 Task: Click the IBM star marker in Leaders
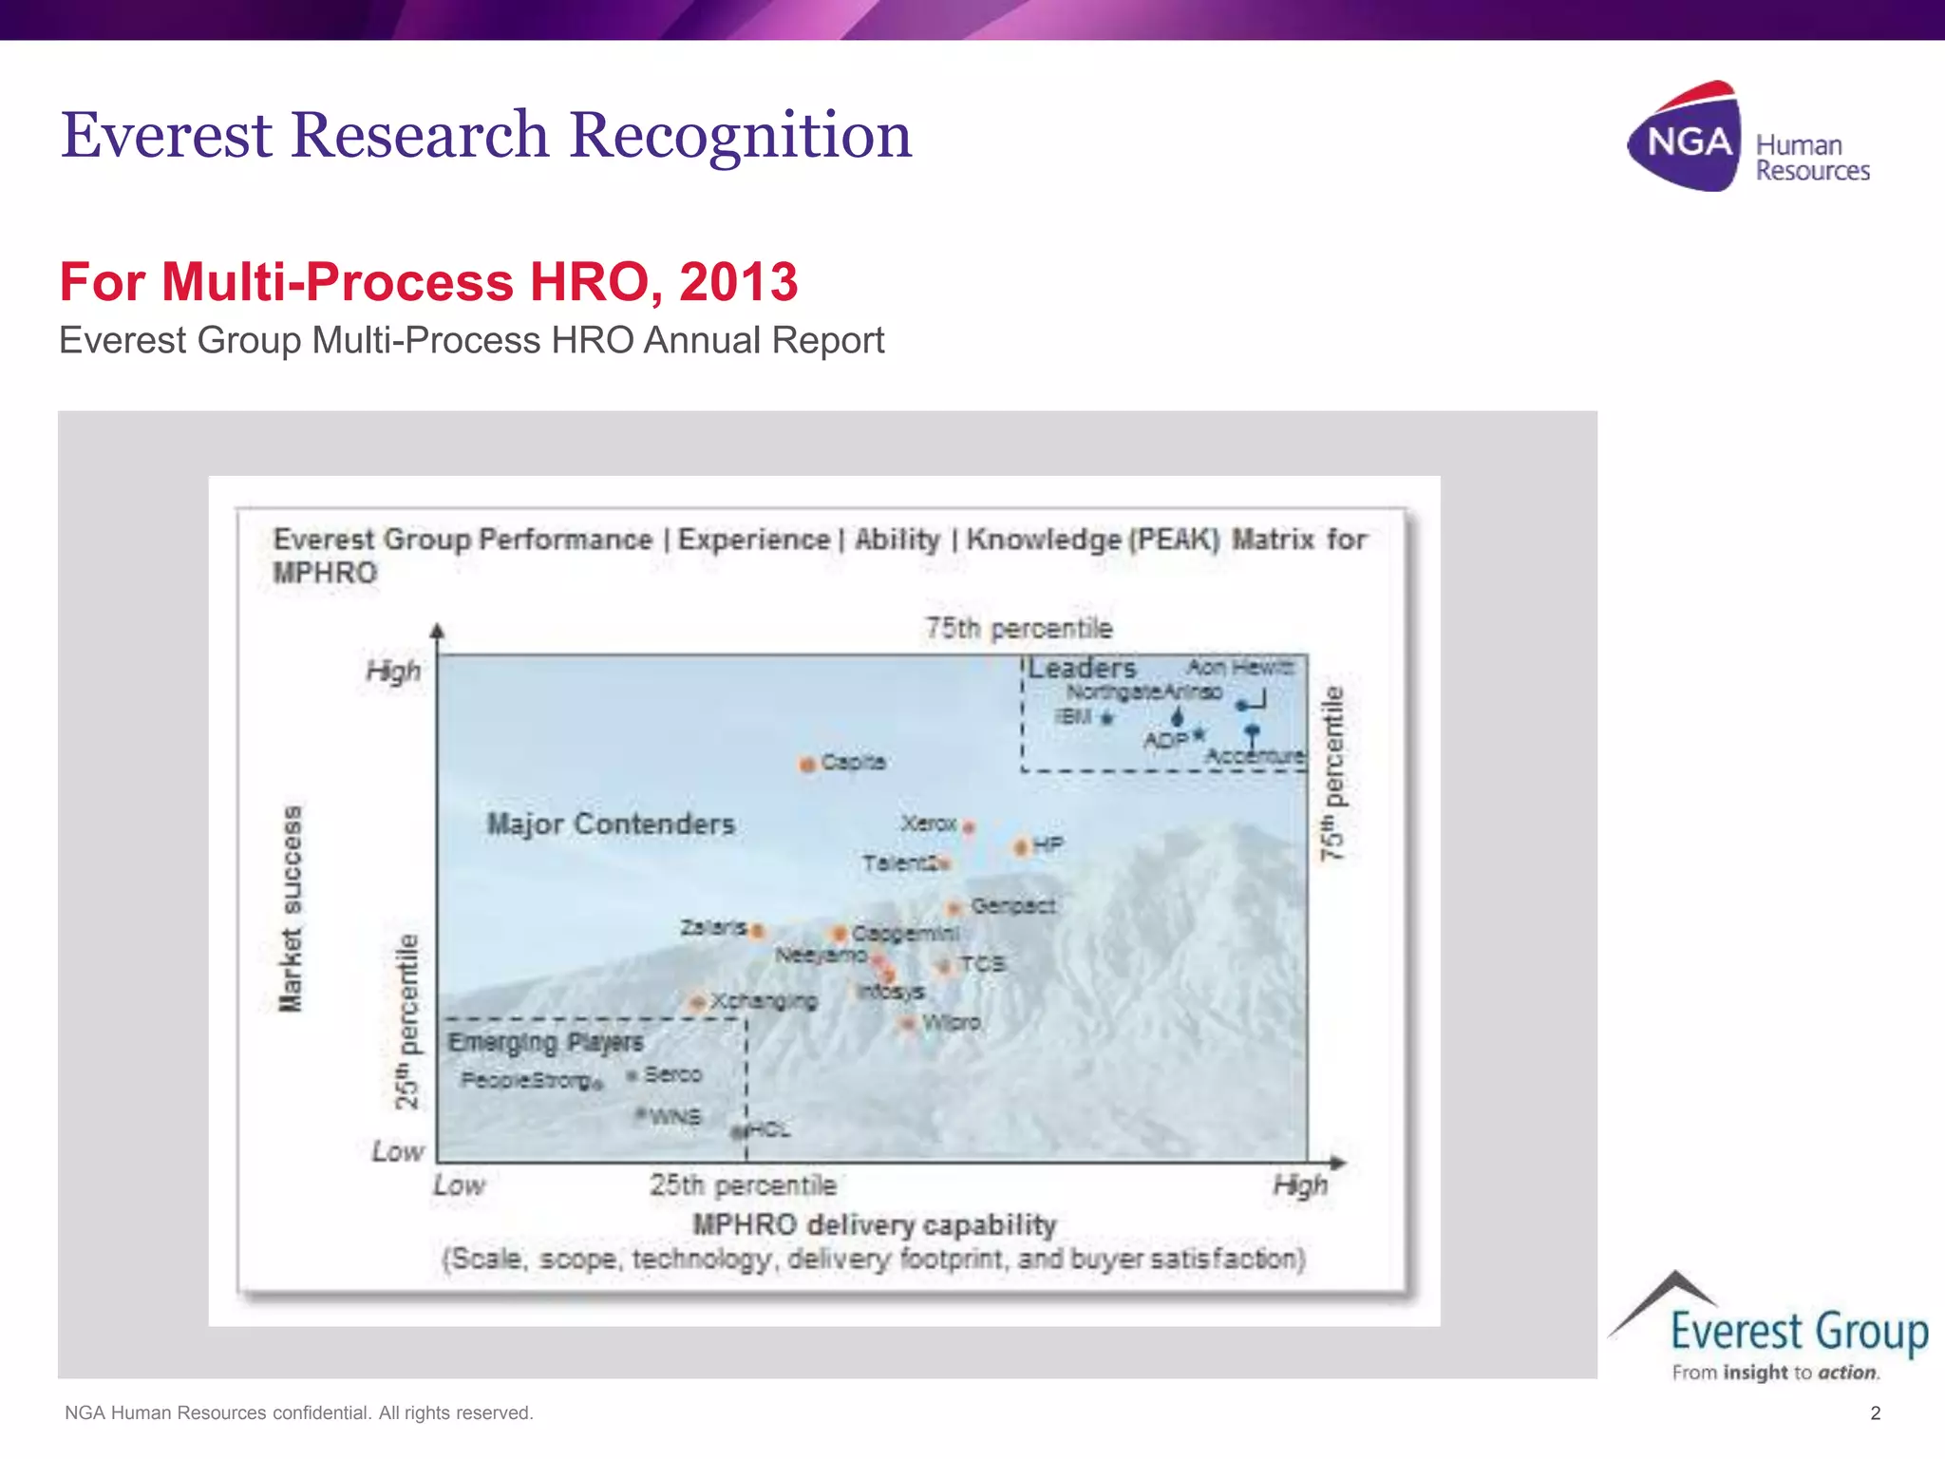(x=1106, y=718)
